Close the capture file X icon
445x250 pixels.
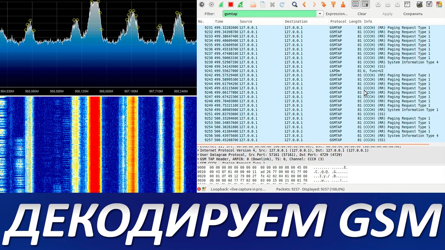point(272,5)
